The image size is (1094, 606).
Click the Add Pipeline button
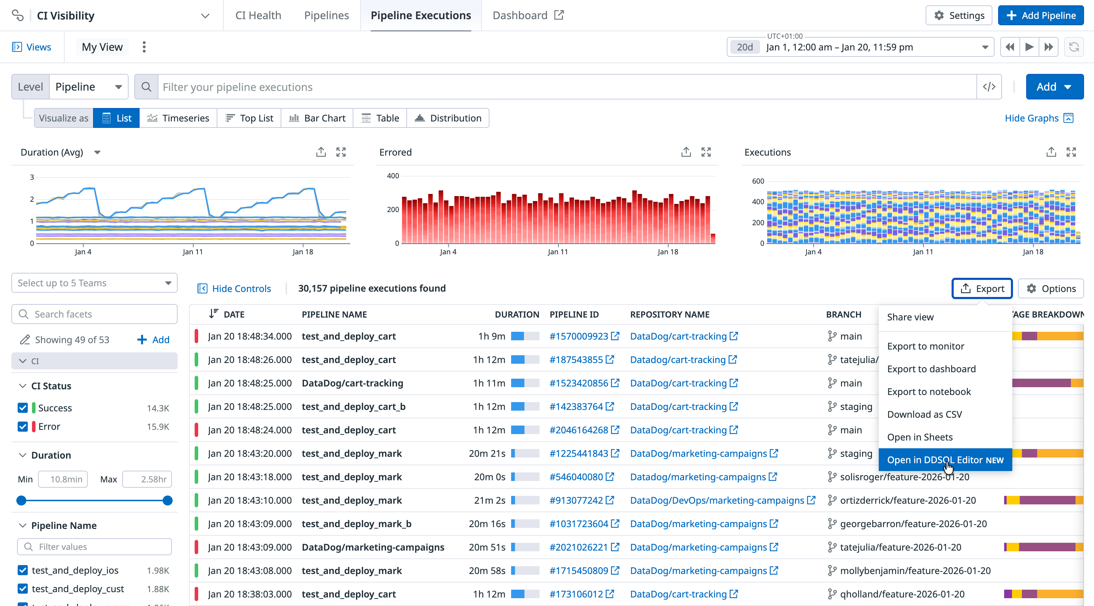1040,16
